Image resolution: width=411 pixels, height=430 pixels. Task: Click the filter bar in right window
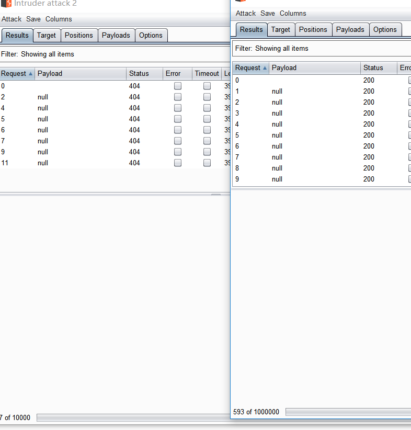pyautogui.click(x=322, y=49)
